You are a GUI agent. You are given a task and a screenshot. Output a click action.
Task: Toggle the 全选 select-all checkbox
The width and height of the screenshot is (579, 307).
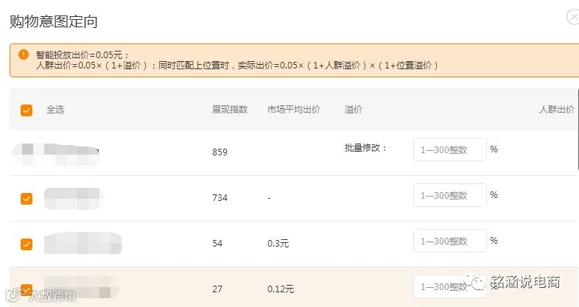click(x=27, y=110)
